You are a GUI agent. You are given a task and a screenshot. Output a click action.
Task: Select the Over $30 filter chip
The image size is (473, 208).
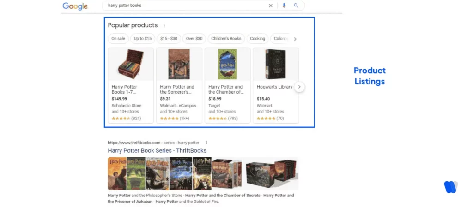(x=194, y=39)
